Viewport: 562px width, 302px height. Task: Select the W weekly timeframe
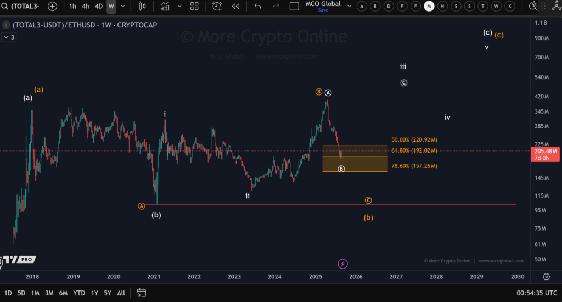tap(111, 7)
